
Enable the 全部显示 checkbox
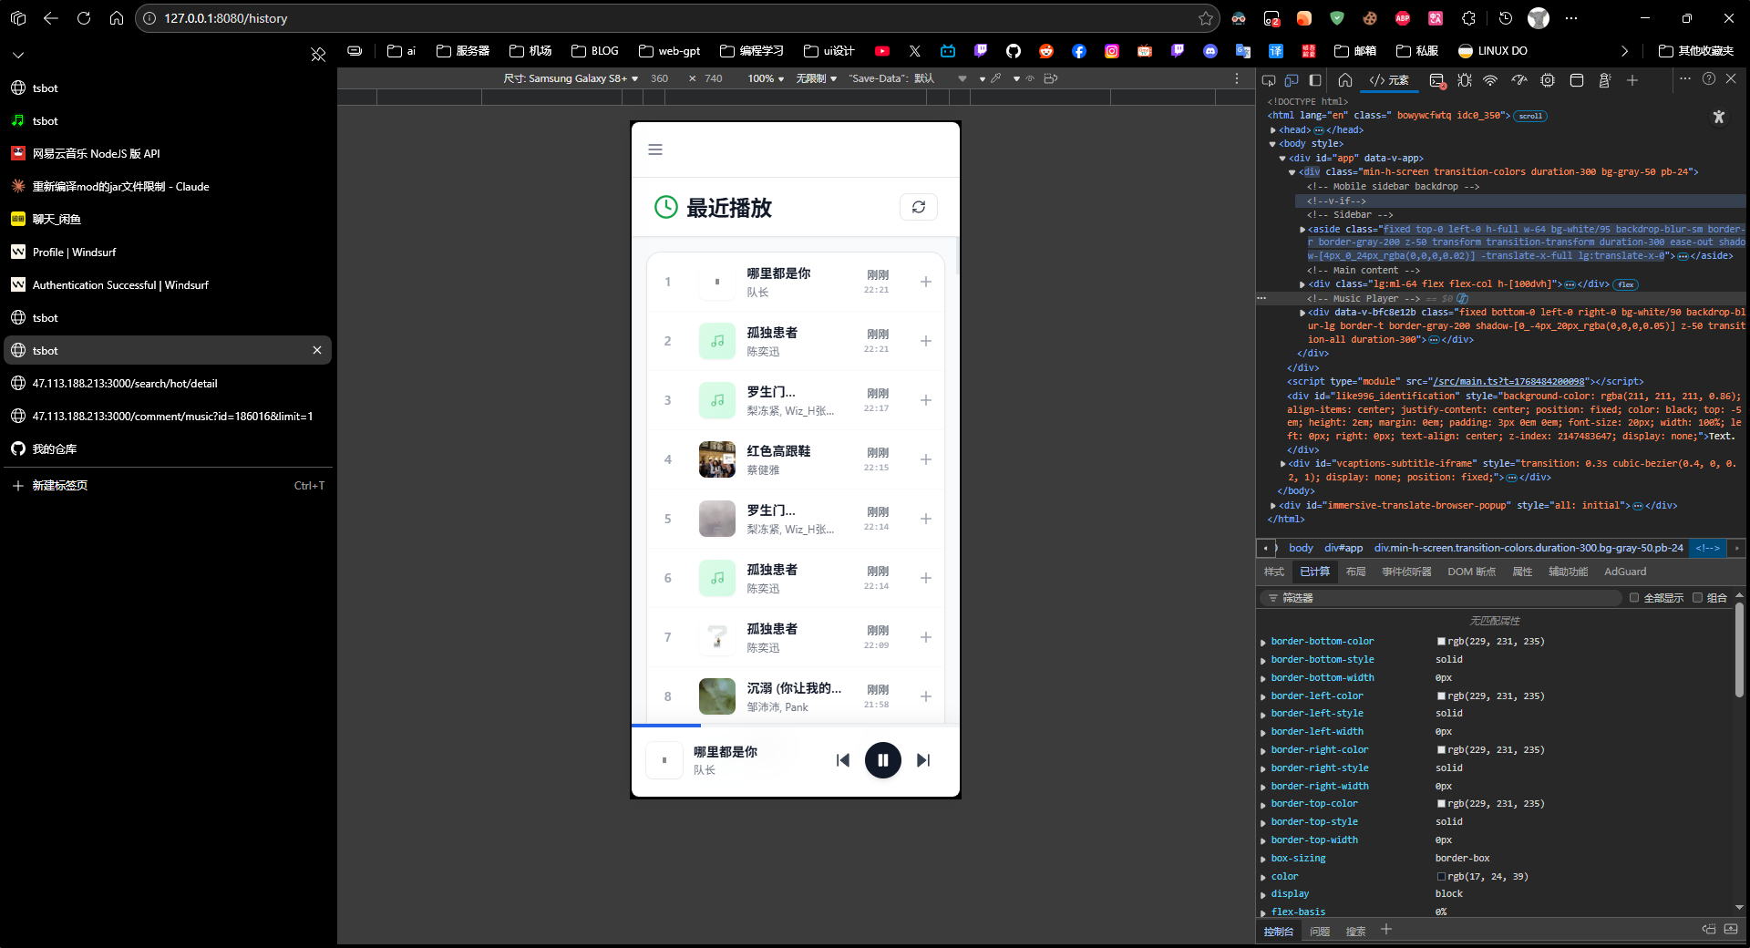point(1634,598)
